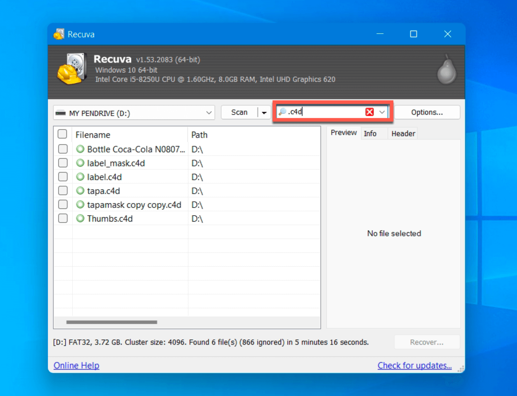Check the Bottle Coca-Cola N0807 file checkbox
517x396 pixels.
click(x=63, y=149)
